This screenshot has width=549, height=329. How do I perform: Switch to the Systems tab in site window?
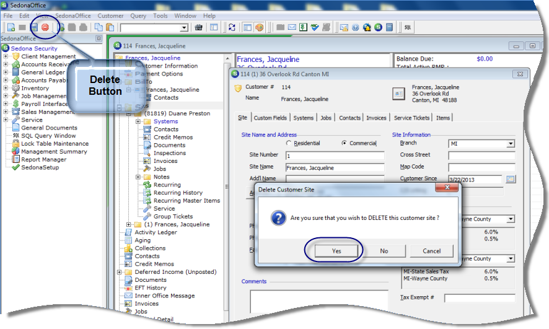click(304, 118)
